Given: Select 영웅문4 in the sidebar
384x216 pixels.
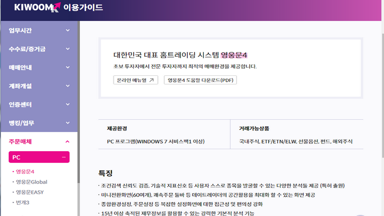Looking at the screenshot, I should point(25,171).
